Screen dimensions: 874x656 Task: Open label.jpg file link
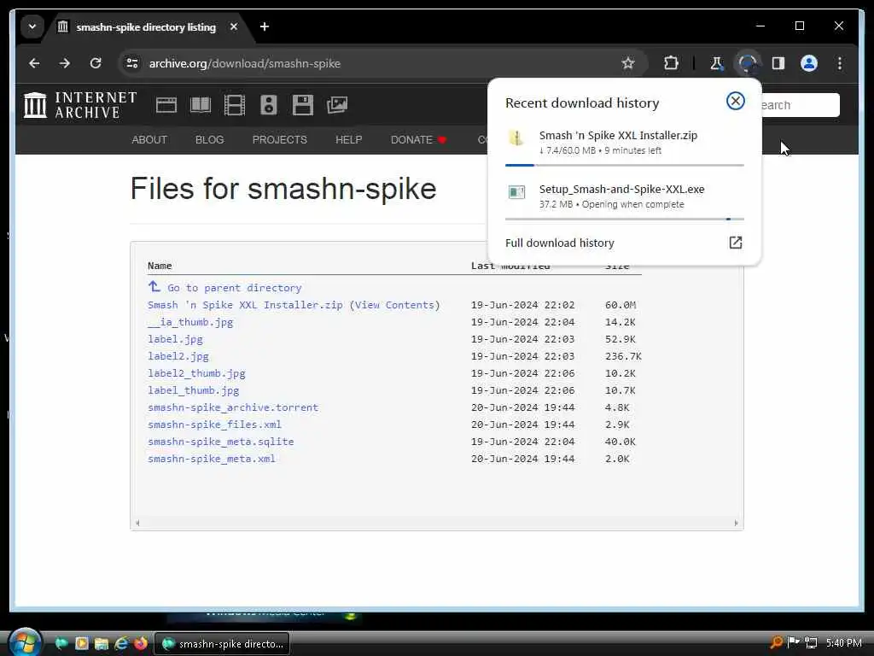click(175, 339)
